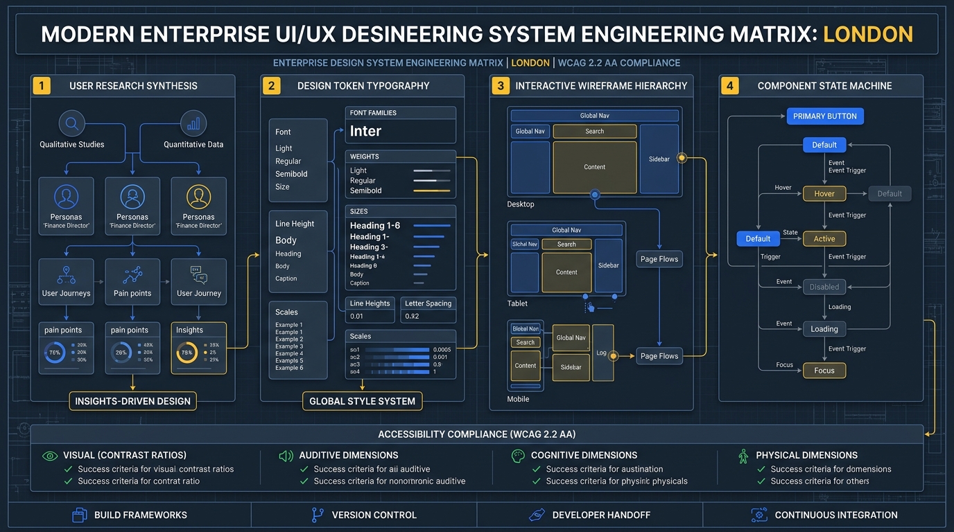Screen dimensions: 954x532
Task: Click the WCAG 2.2 AA Compliance subtitle text
Action: pyautogui.click(x=619, y=63)
